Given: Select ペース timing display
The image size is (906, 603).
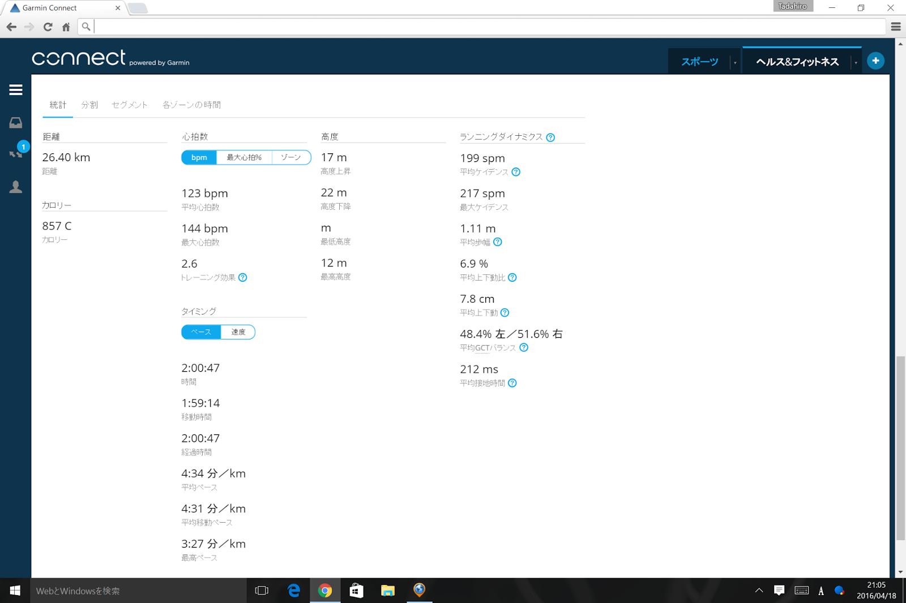Looking at the screenshot, I should tap(201, 332).
